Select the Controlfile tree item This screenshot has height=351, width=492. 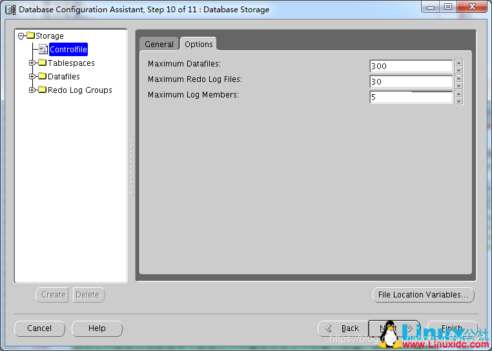point(68,49)
